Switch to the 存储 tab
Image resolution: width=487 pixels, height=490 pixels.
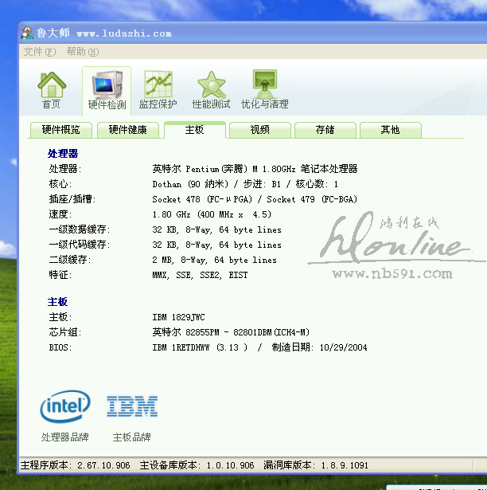325,130
